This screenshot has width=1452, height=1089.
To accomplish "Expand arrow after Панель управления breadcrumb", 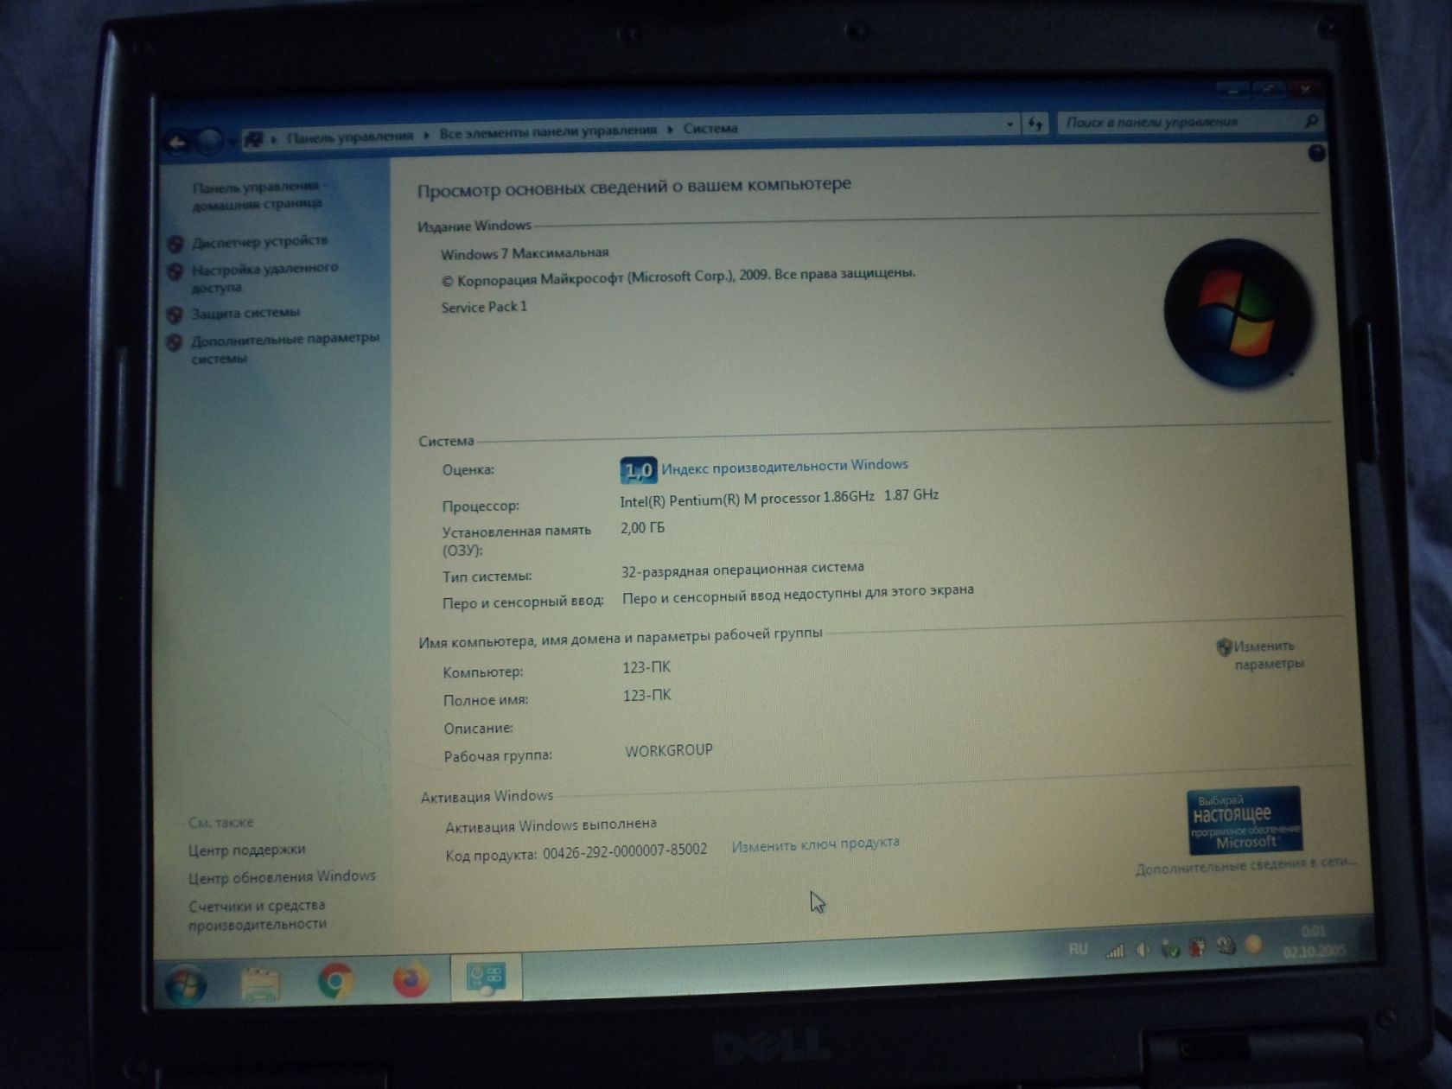I will pos(426,134).
